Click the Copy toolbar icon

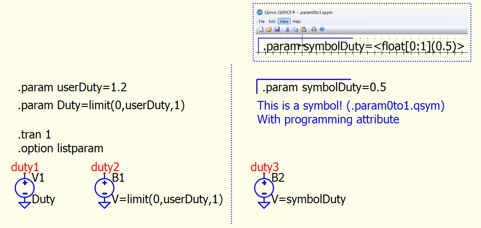[296, 29]
